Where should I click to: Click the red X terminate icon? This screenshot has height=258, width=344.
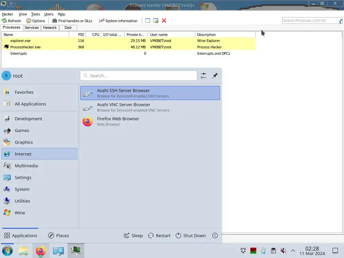click(164, 20)
